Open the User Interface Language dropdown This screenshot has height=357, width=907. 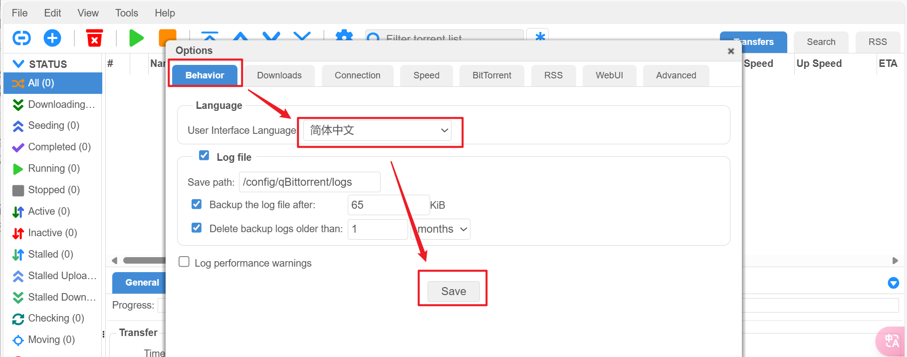[x=377, y=130]
